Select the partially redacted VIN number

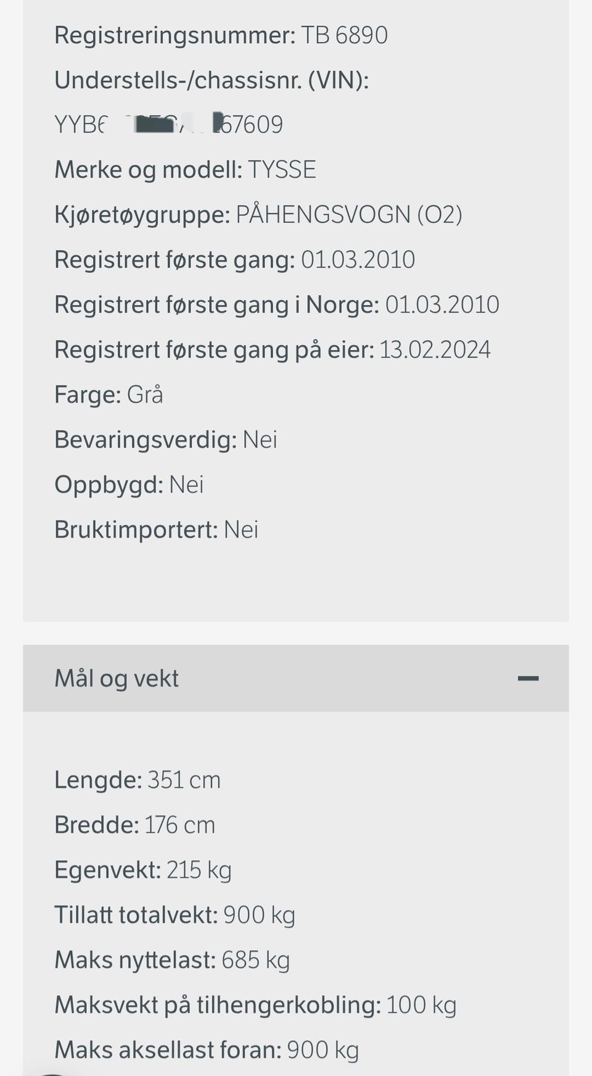pos(169,125)
